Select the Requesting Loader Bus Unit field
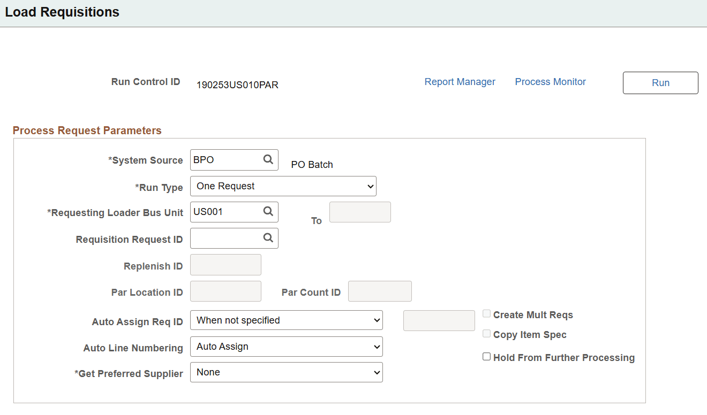Image resolution: width=707 pixels, height=415 pixels. pos(225,212)
